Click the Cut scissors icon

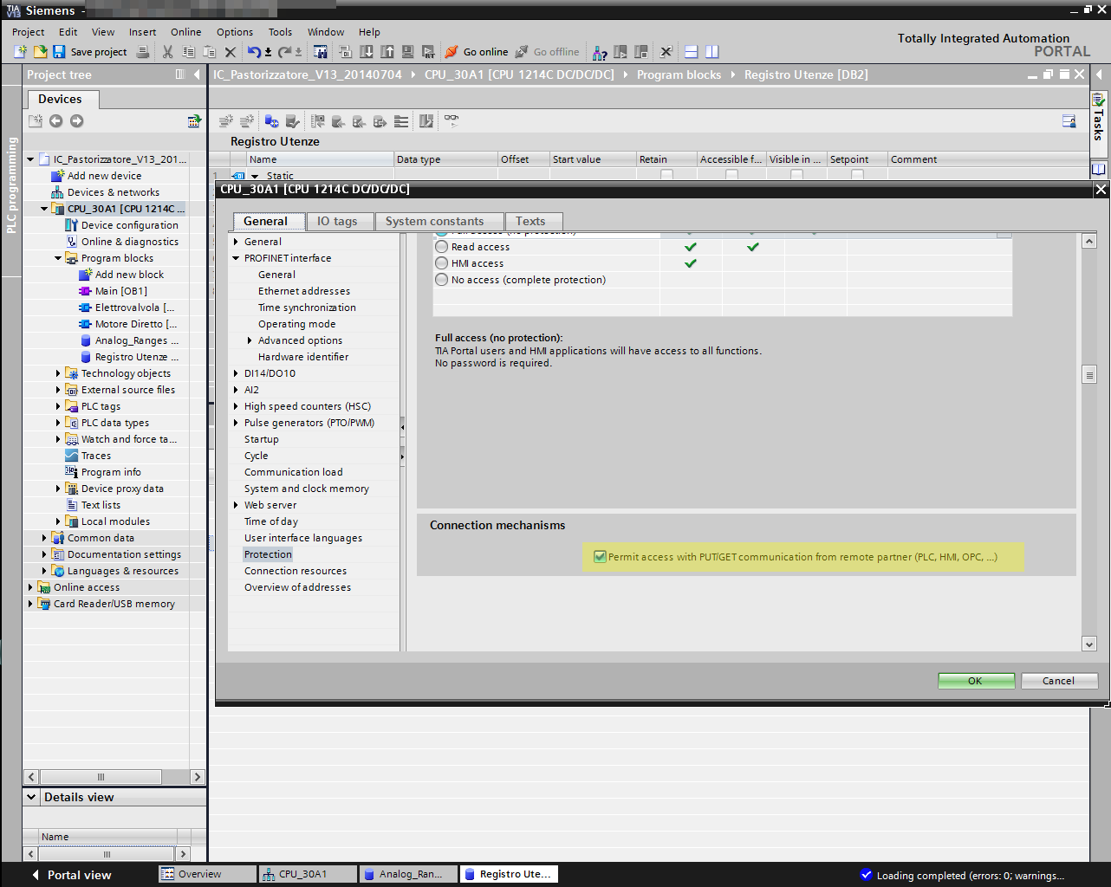[168, 52]
